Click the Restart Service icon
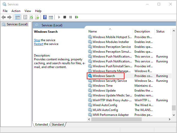This screenshot has height=133, width=177. pos(76,17)
